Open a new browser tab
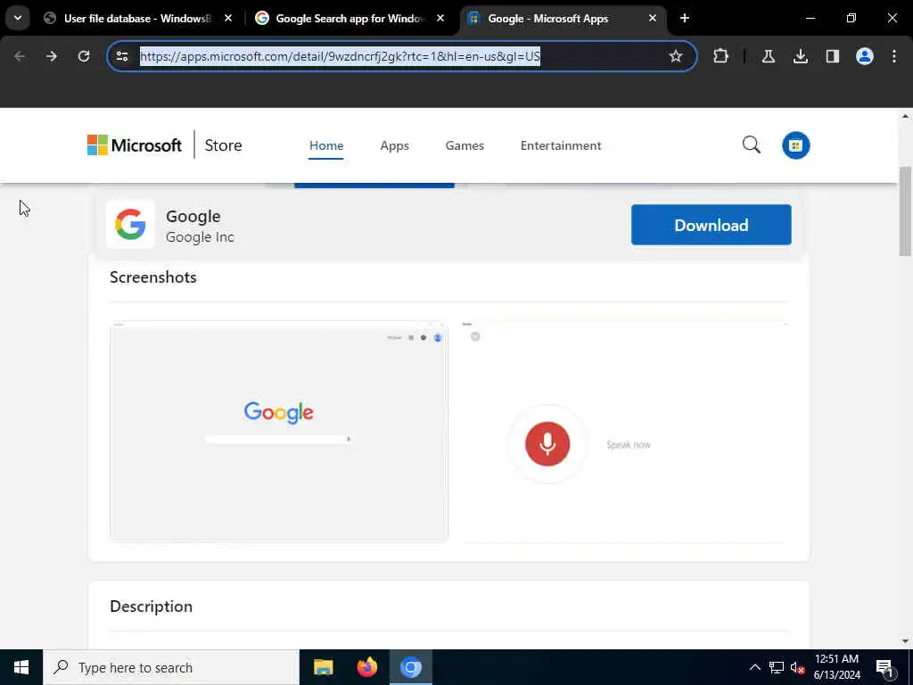 tap(685, 19)
